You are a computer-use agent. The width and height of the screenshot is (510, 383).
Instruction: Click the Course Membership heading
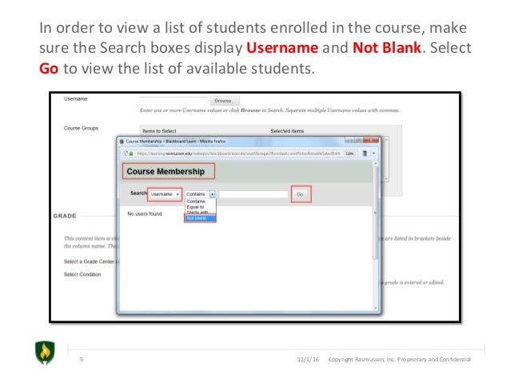165,171
